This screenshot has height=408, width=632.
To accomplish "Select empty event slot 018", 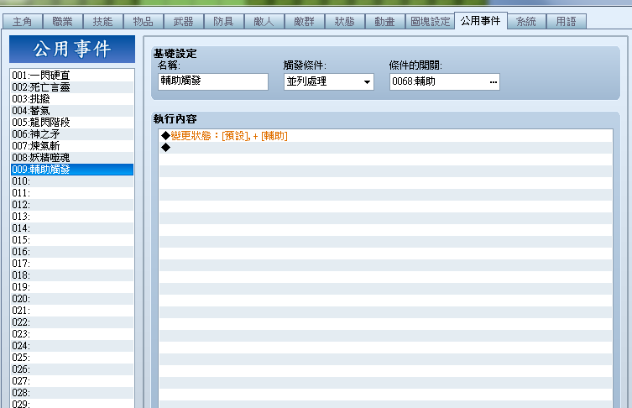I will pos(72,275).
